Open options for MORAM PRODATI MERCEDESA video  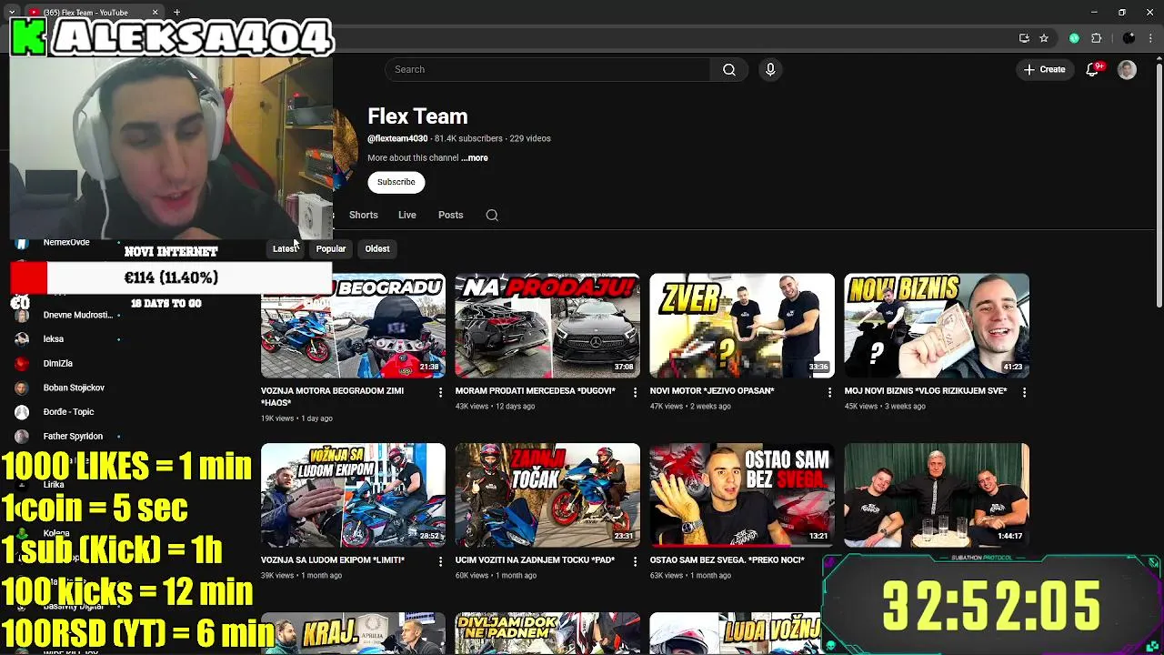tap(635, 392)
